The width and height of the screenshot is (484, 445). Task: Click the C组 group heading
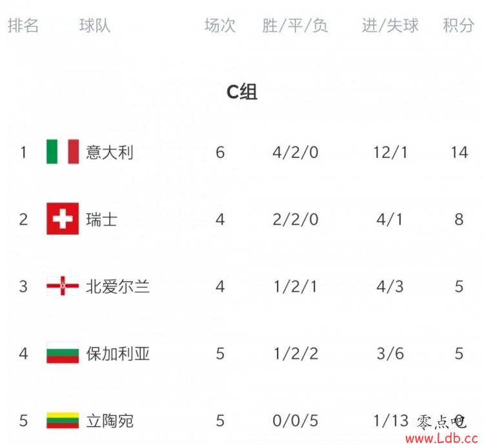[242, 92]
